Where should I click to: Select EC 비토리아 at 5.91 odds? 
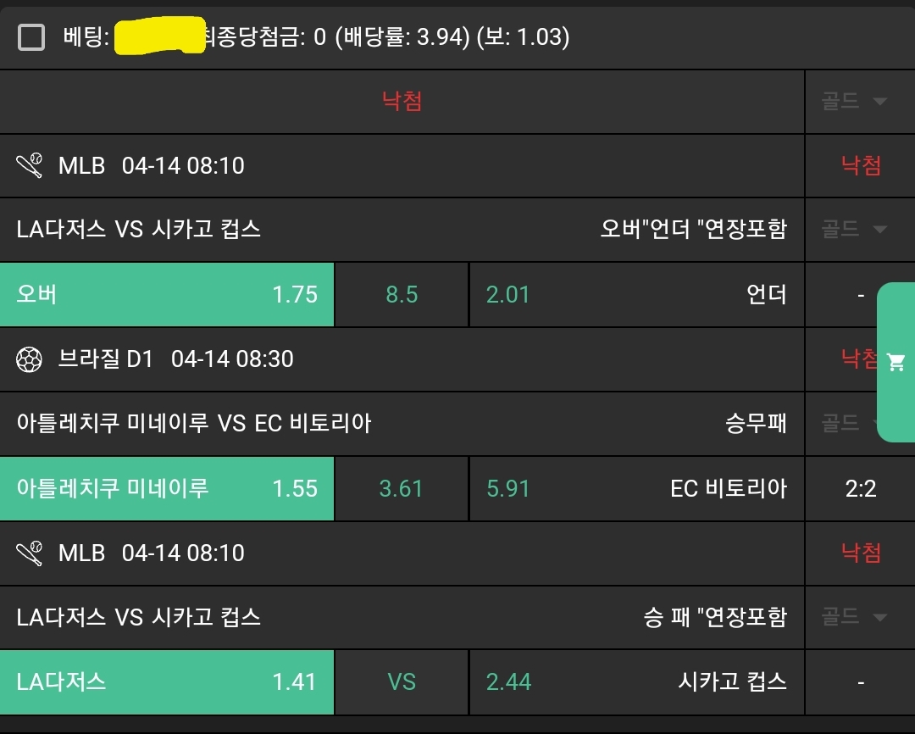tap(635, 489)
